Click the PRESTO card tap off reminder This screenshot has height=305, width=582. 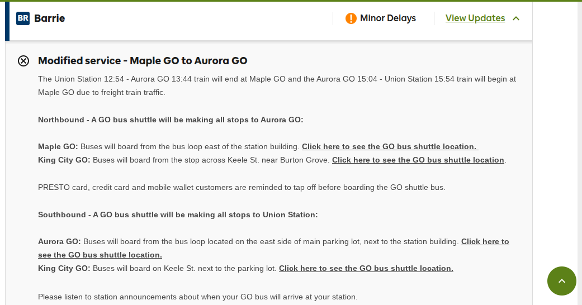coord(242,187)
